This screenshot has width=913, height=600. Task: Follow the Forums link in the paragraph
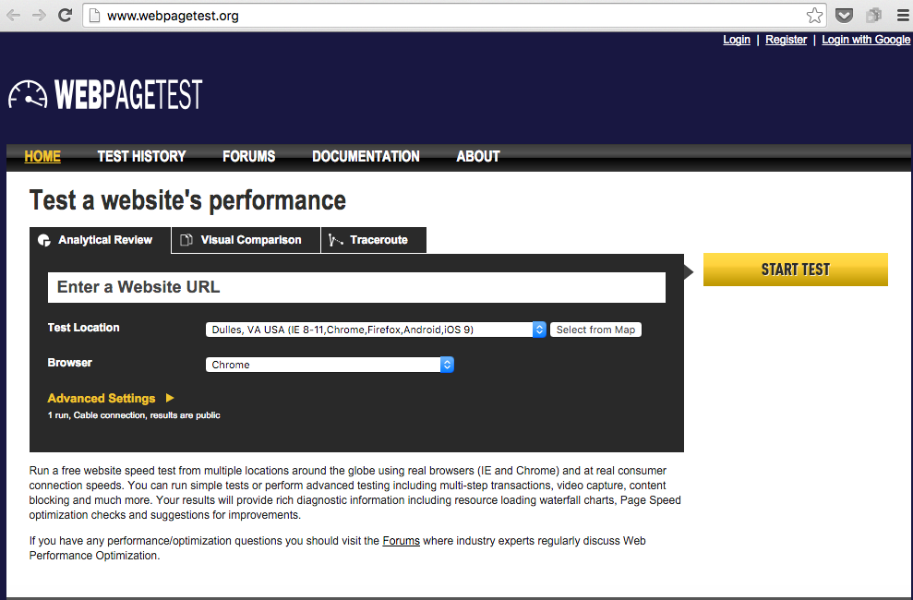coord(402,541)
